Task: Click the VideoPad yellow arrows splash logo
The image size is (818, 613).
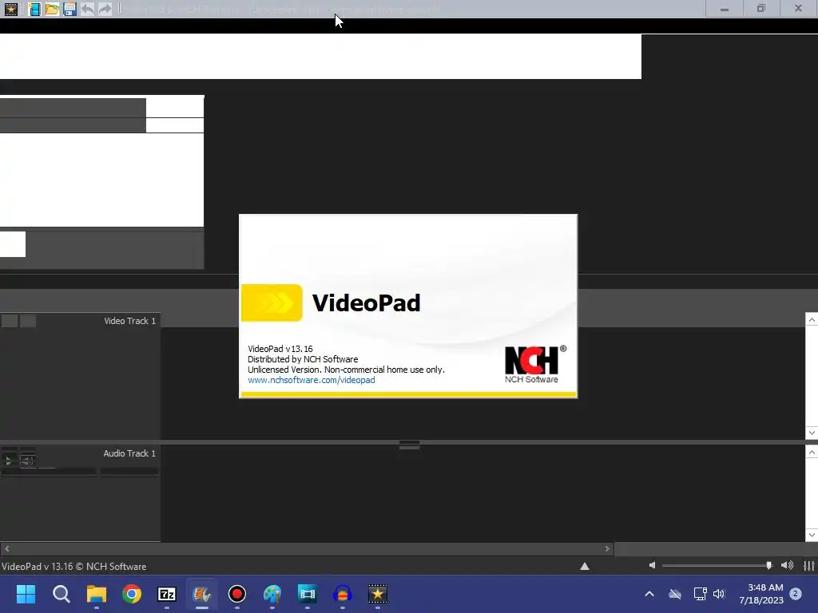Action: (272, 303)
